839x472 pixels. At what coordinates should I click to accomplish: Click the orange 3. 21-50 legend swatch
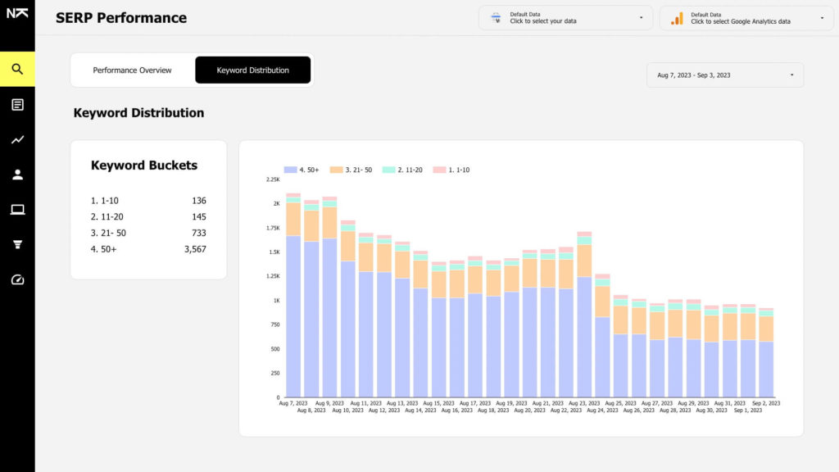[x=336, y=170]
